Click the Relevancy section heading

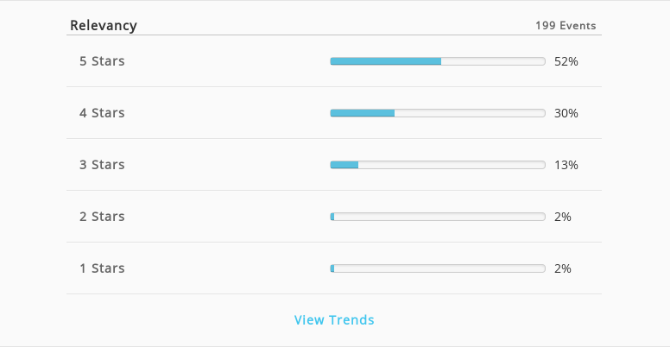[x=104, y=25]
